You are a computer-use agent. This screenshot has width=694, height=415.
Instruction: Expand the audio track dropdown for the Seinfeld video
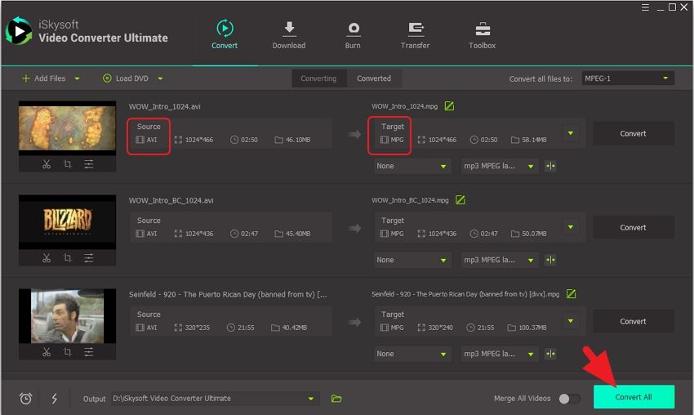(499, 354)
